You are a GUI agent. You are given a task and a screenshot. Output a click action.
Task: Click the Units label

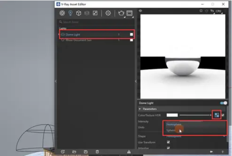pyautogui.click(x=141, y=127)
